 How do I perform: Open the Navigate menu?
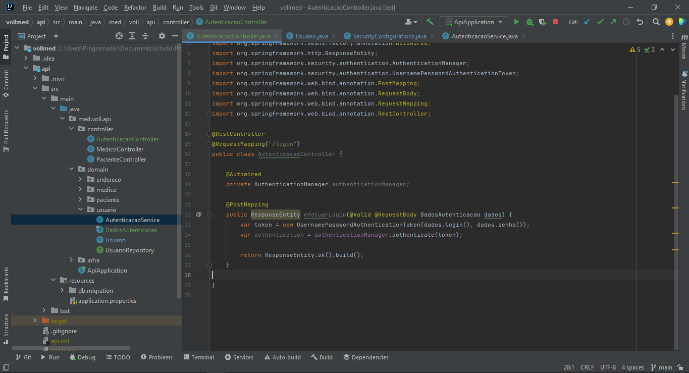click(85, 8)
